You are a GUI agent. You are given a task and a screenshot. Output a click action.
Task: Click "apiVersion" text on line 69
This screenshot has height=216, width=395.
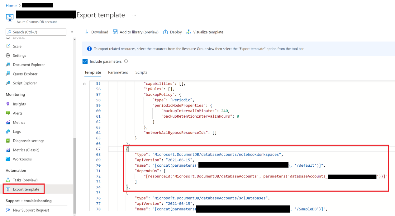tap(148, 160)
